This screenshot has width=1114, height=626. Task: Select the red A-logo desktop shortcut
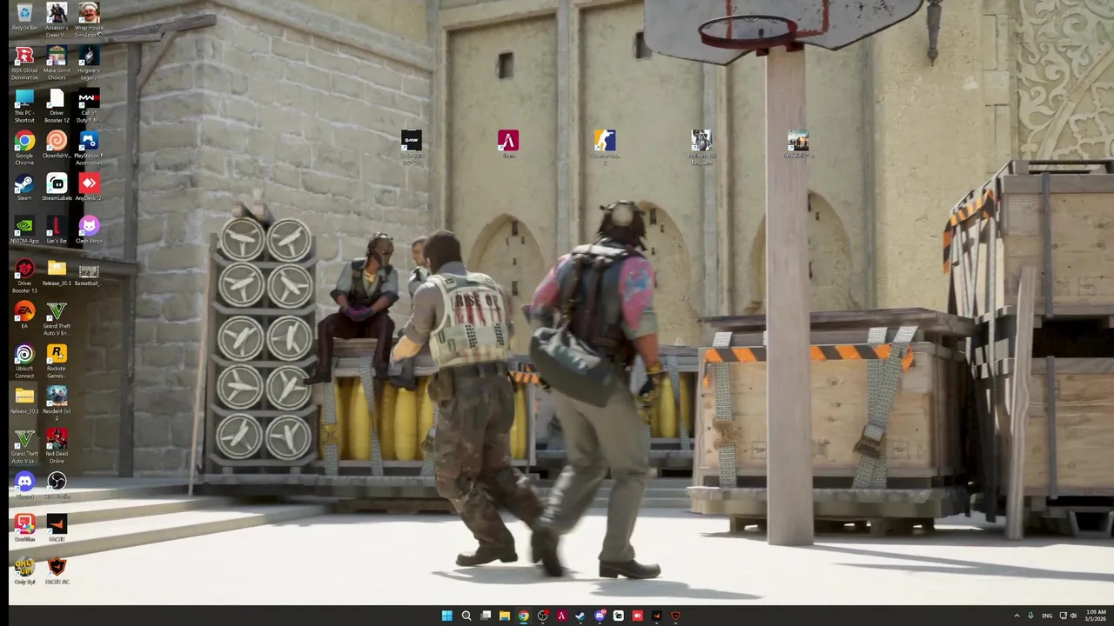point(508,143)
